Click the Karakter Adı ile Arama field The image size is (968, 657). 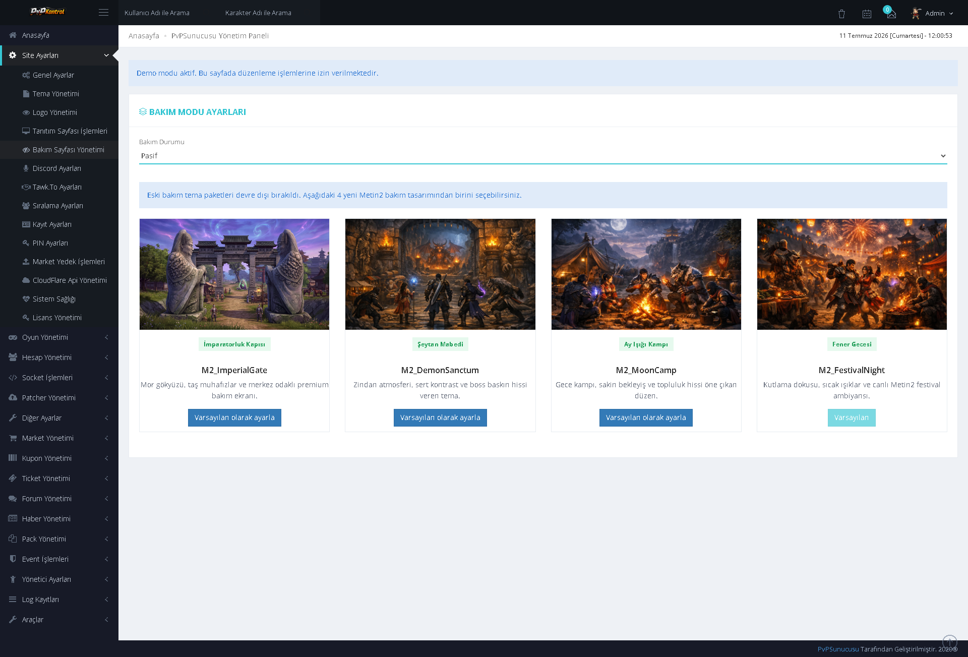(270, 13)
